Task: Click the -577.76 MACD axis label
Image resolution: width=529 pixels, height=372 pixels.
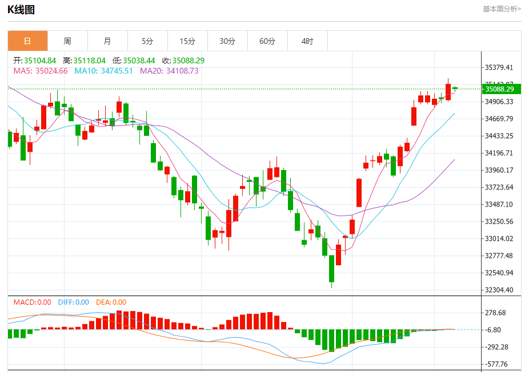Action: click(x=496, y=364)
